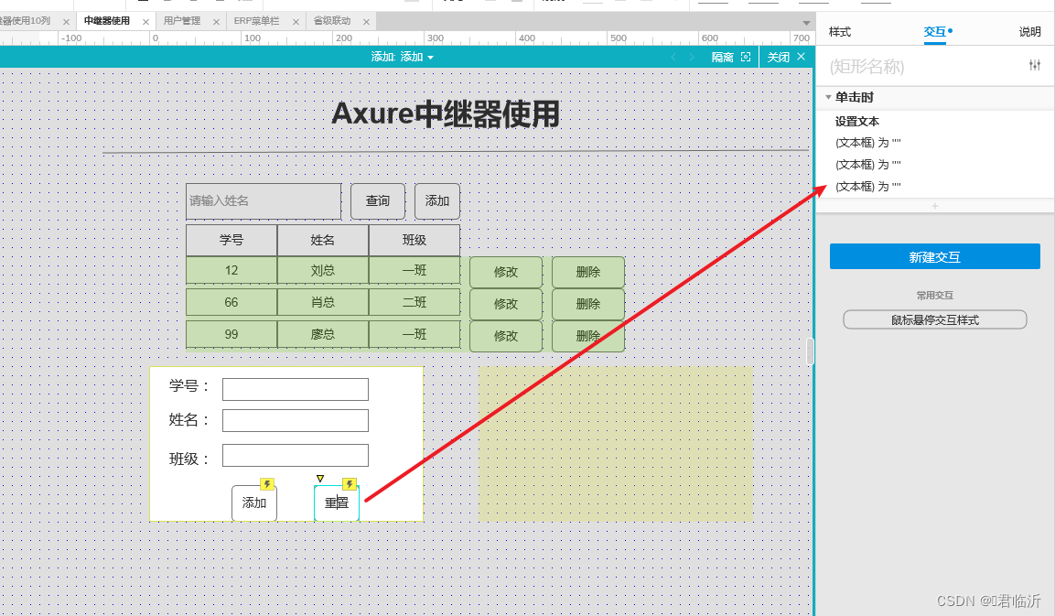Image resolution: width=1055 pixels, height=616 pixels.
Task: Click the lightning interaction badge on 添加
Action: (x=267, y=484)
